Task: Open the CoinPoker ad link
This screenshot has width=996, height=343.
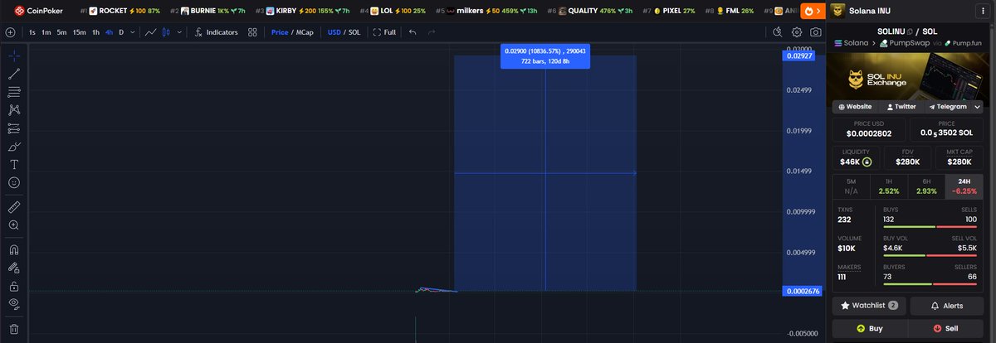Action: (37, 11)
